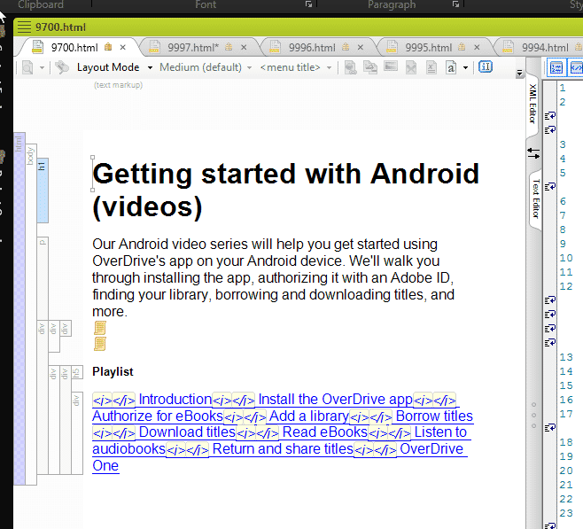The height and width of the screenshot is (529, 583).
Task: Open the Paragraph group dialog launcher in the ribbon
Action: pos(455,4)
